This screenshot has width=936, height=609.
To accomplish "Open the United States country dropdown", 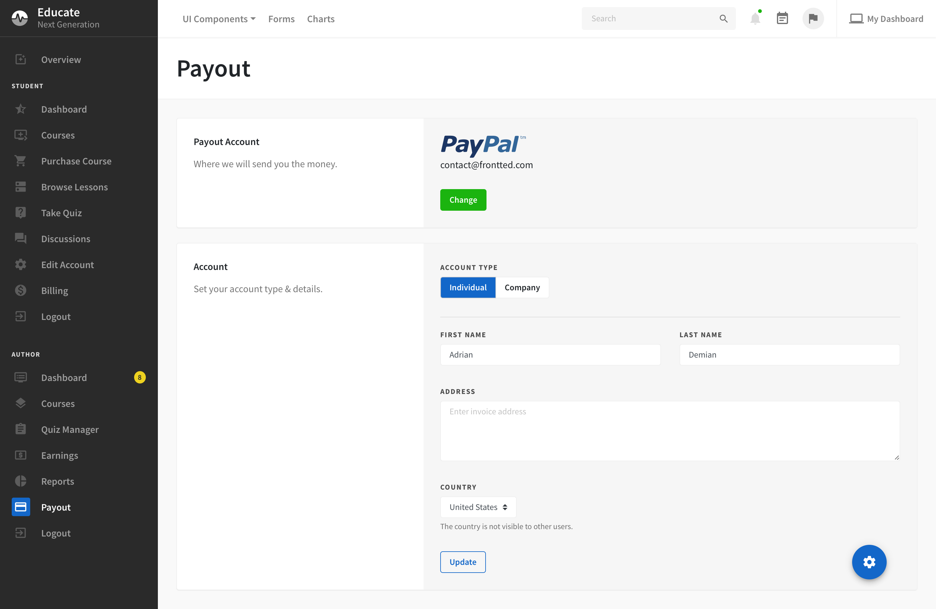I will 478,507.
